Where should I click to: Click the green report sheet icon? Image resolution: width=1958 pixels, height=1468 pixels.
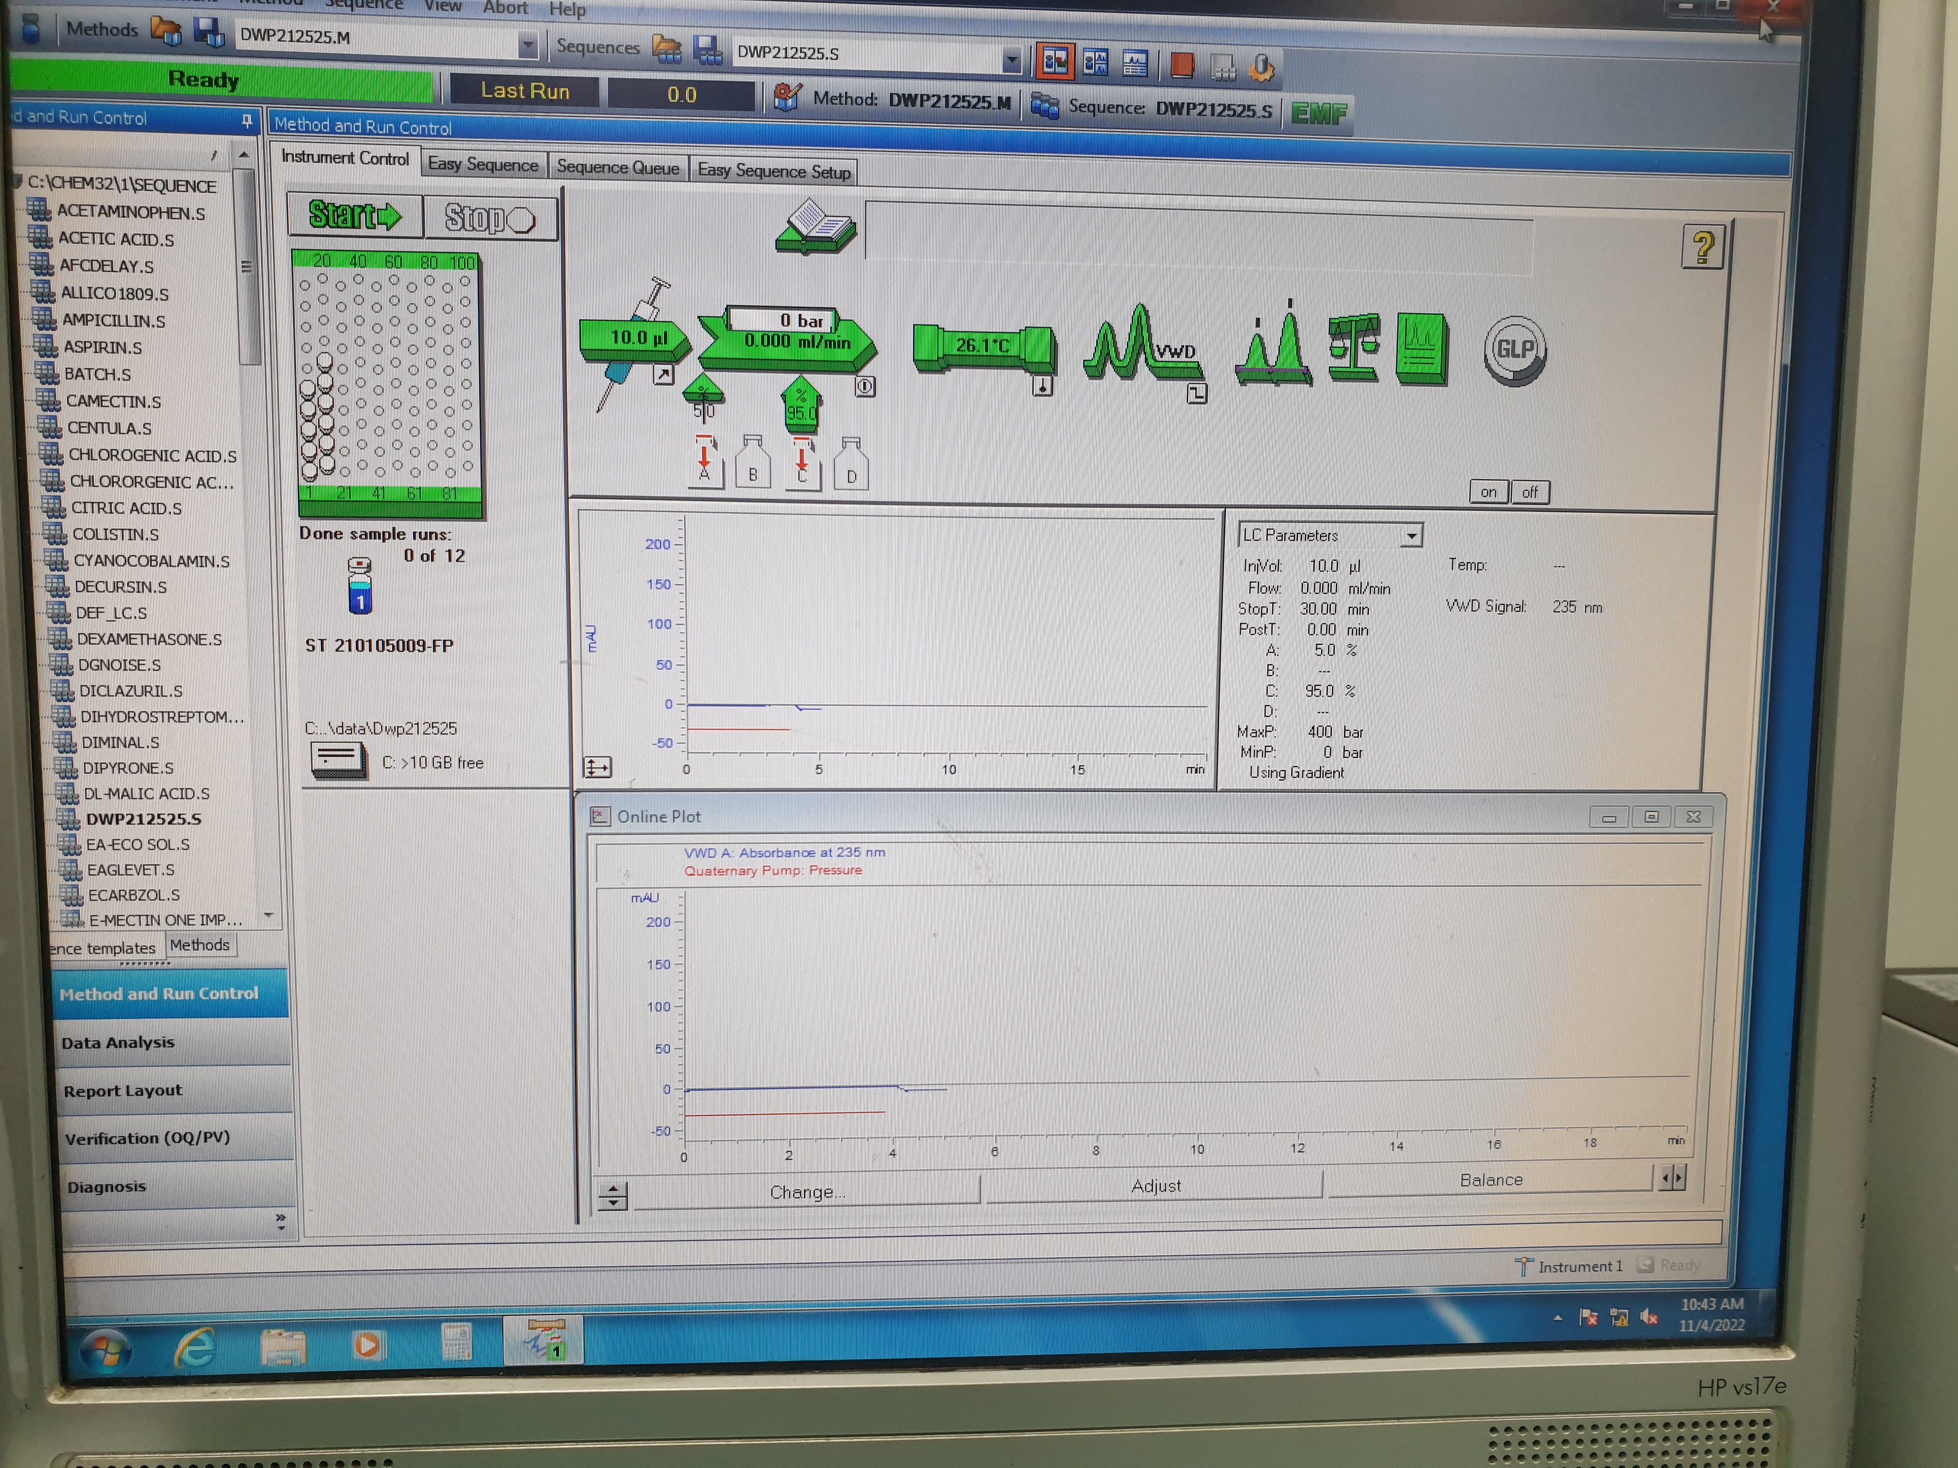click(x=1421, y=348)
